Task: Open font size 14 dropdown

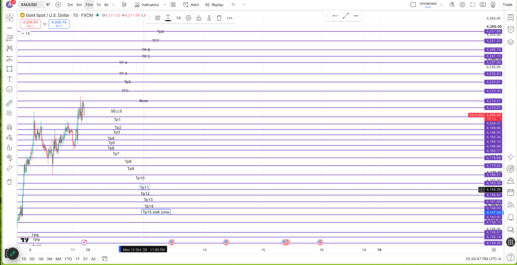Action: (178, 18)
